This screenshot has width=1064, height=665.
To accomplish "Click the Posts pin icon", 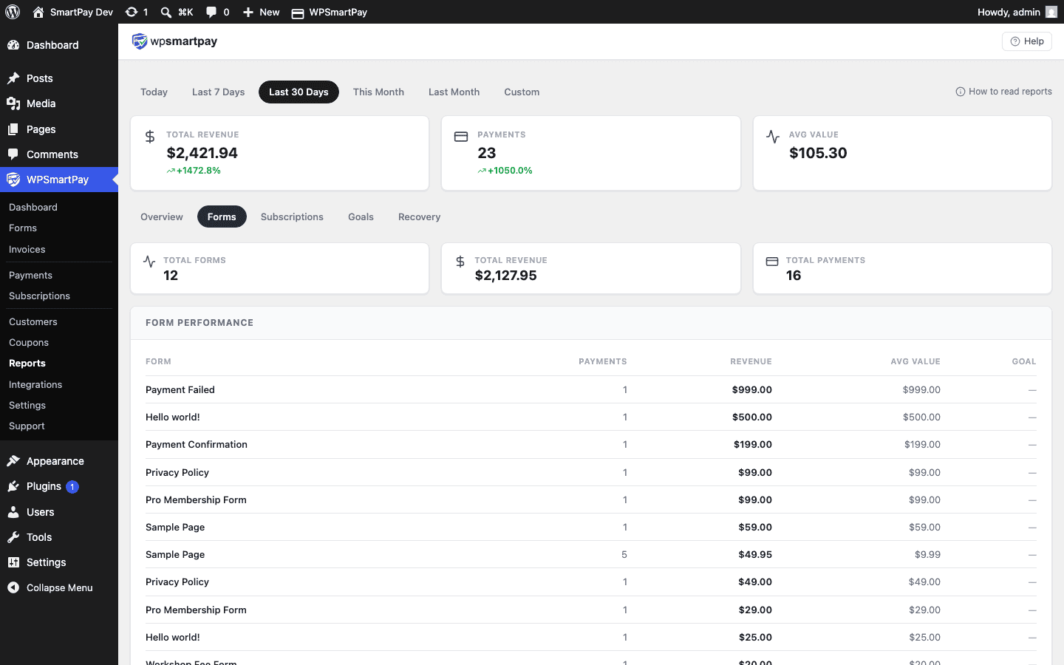I will click(x=13, y=78).
